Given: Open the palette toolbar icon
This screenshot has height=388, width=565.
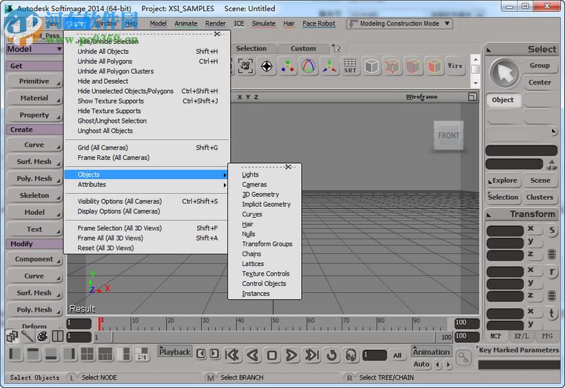Looking at the screenshot, I should tap(43, 336).
